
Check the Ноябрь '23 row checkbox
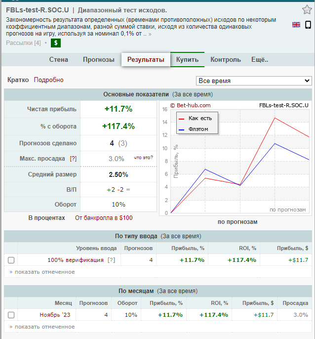coord(11,315)
